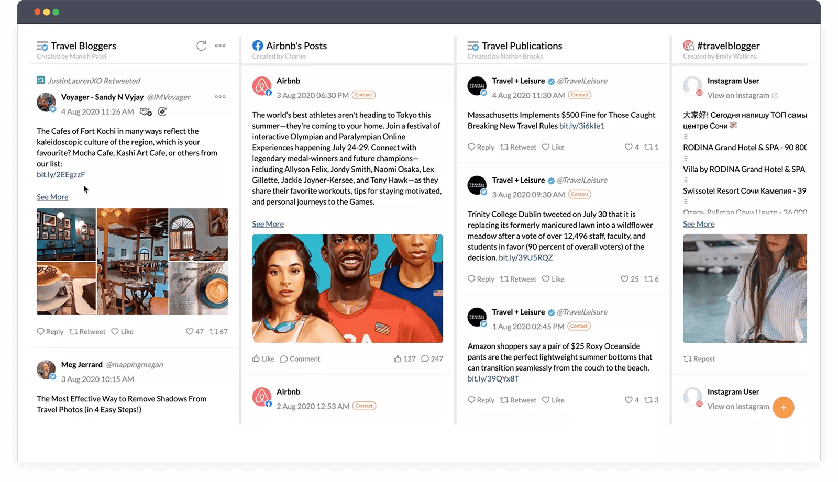
Task: Open options menu on Voyager tweet
Action: pyautogui.click(x=220, y=97)
